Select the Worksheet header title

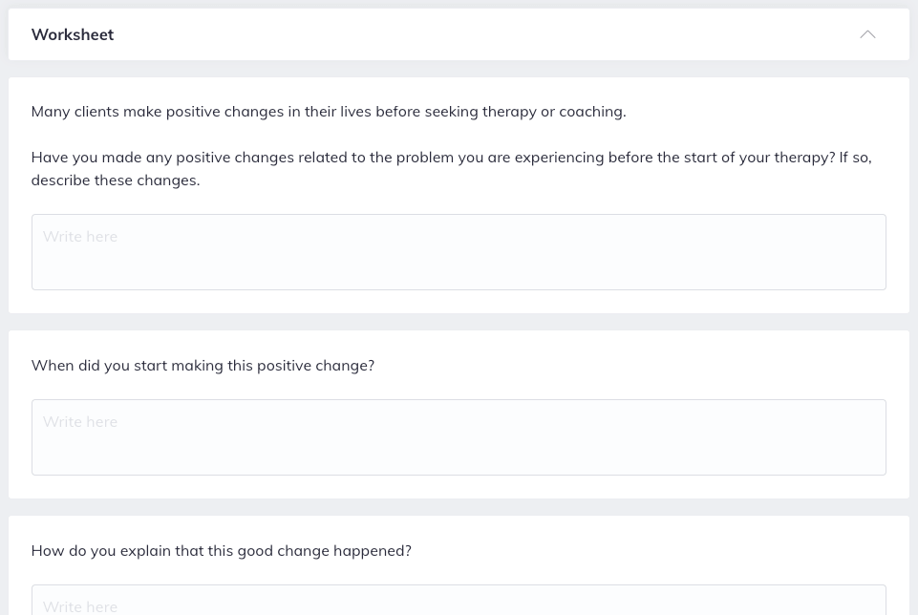72,34
